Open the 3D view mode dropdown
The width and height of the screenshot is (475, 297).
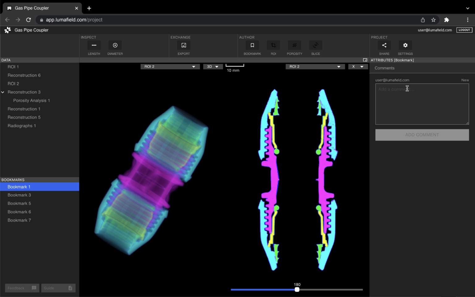[213, 67]
